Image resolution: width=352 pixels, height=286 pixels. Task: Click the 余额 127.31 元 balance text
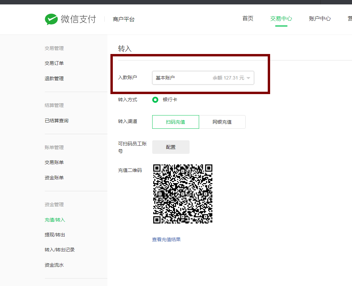[228, 78]
